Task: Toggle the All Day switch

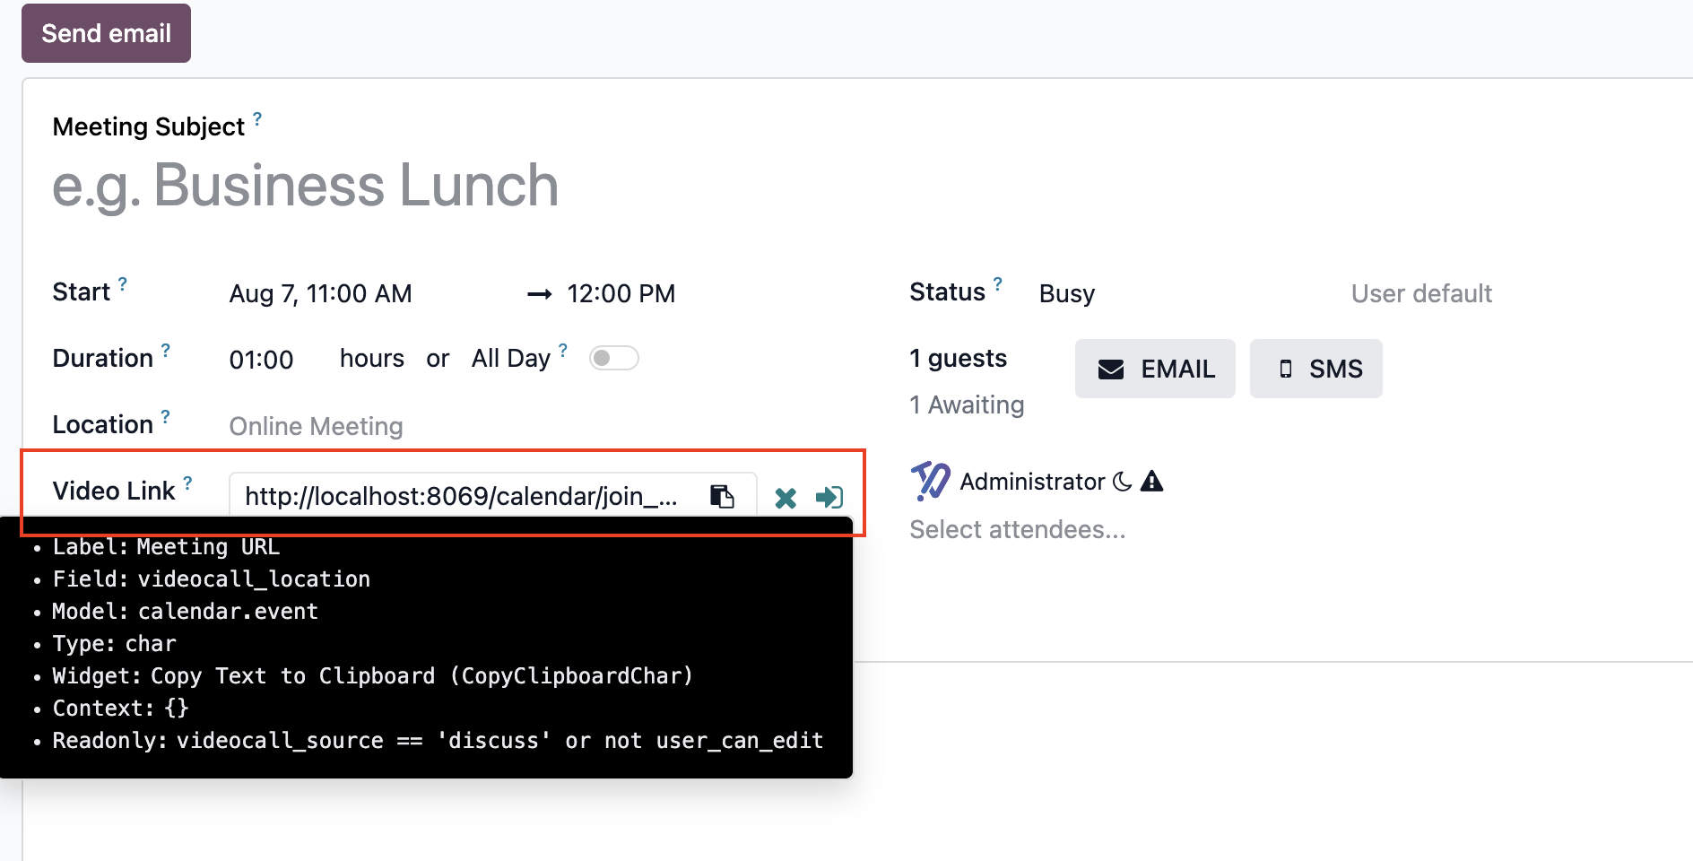Action: coord(613,358)
